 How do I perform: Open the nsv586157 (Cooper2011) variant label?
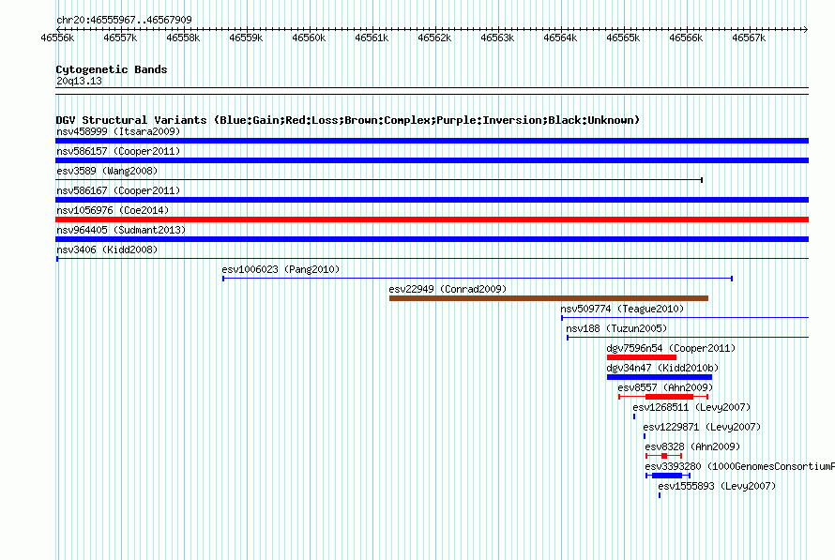coord(118,151)
